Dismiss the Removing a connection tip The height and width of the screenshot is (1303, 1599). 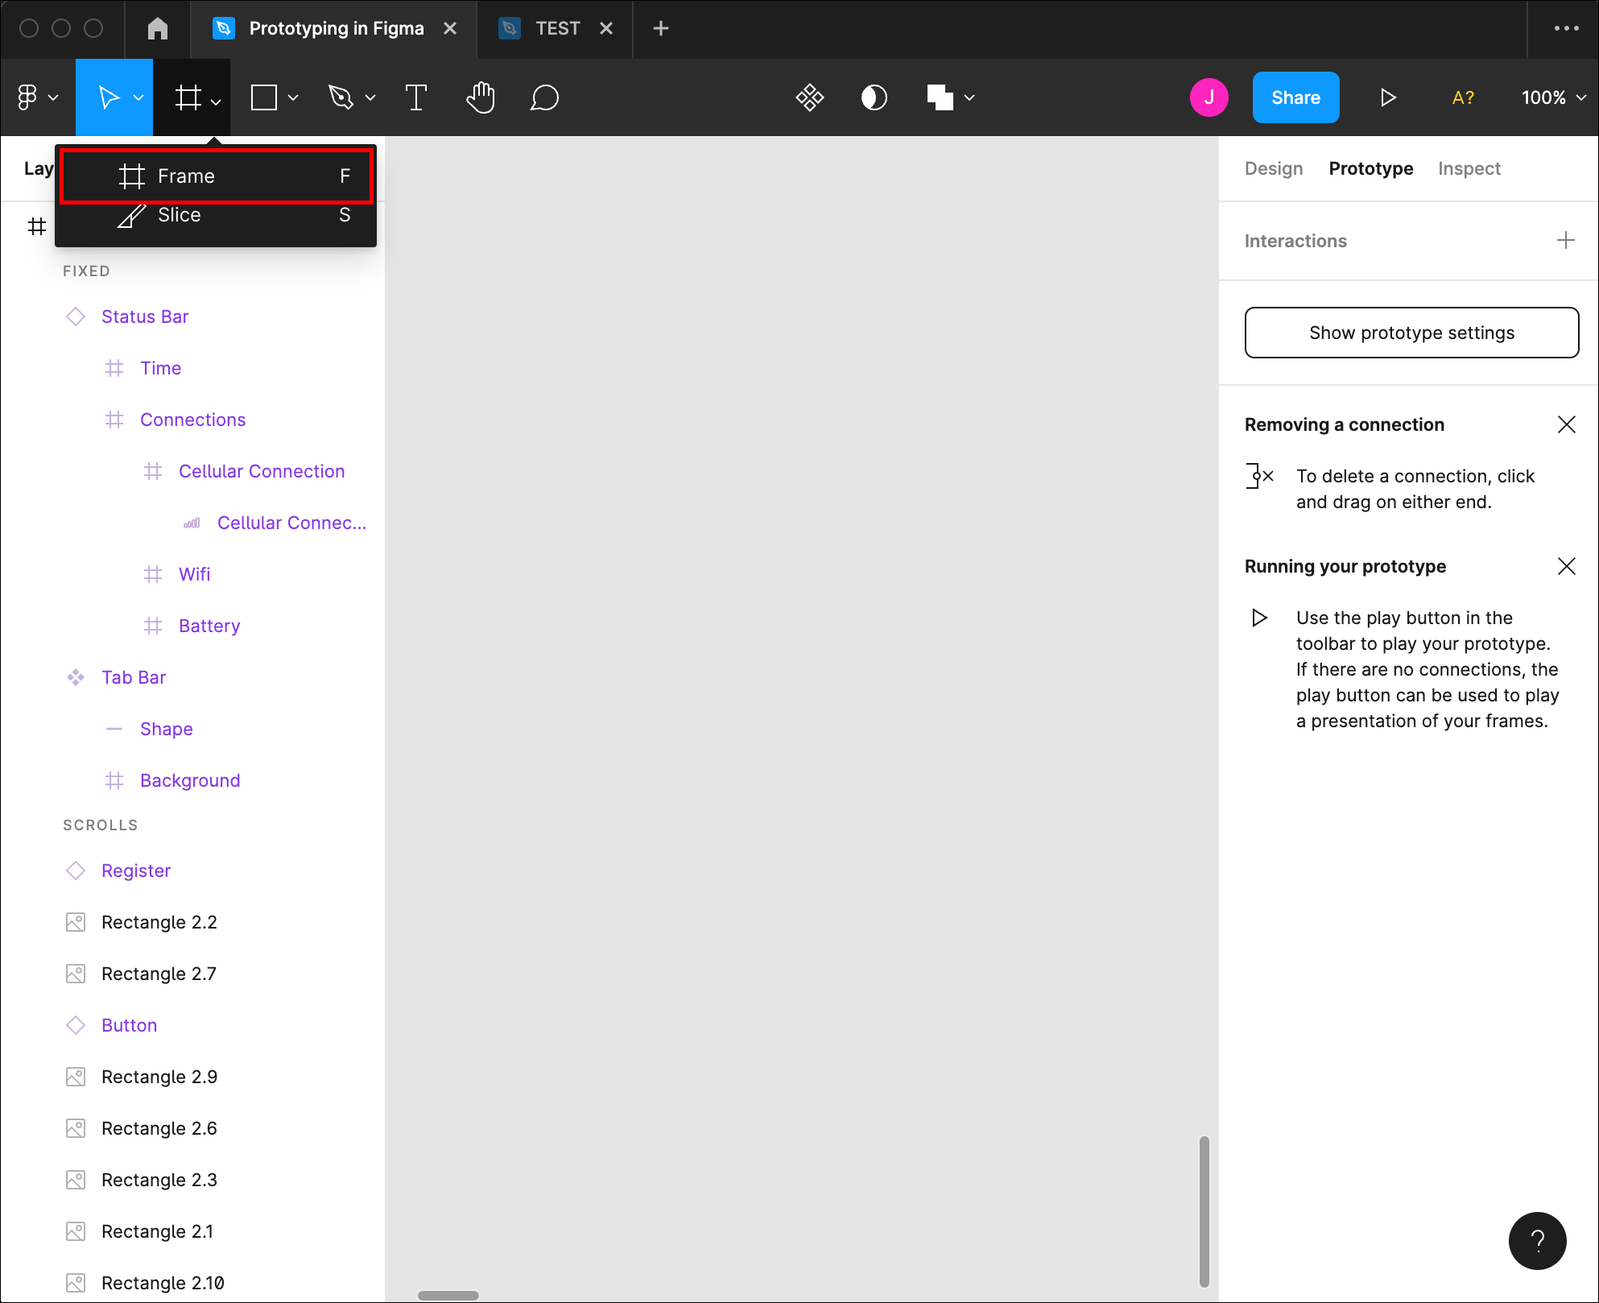point(1565,424)
